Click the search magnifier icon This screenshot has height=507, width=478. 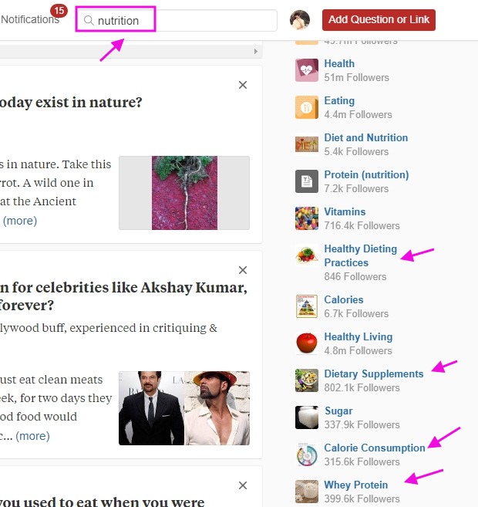pyautogui.click(x=89, y=20)
